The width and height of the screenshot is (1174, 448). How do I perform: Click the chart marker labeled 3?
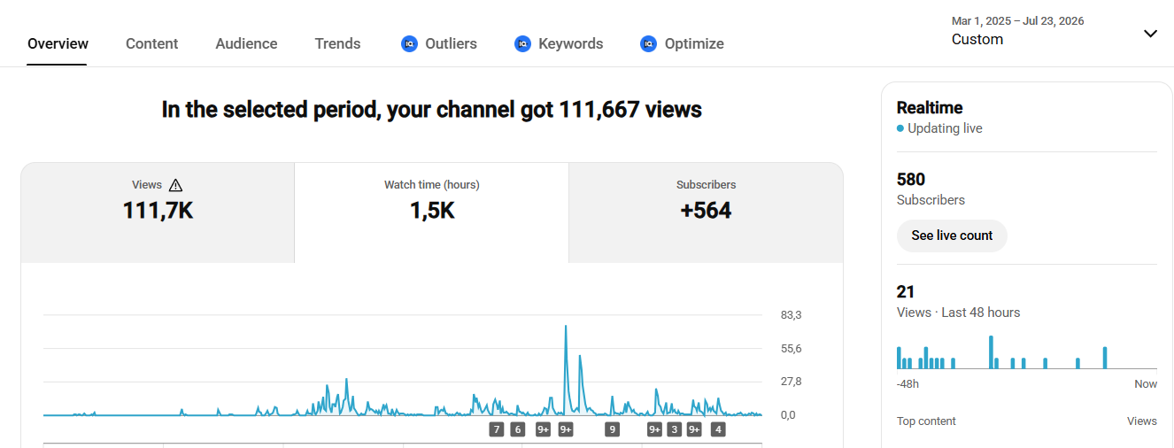(x=675, y=429)
